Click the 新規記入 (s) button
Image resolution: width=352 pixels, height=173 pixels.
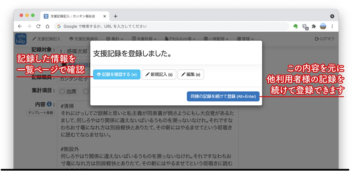[159, 74]
